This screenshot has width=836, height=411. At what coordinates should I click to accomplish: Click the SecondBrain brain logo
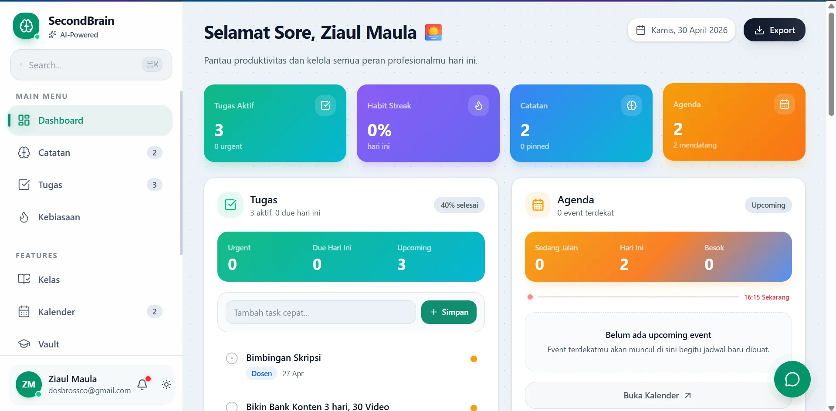point(26,26)
